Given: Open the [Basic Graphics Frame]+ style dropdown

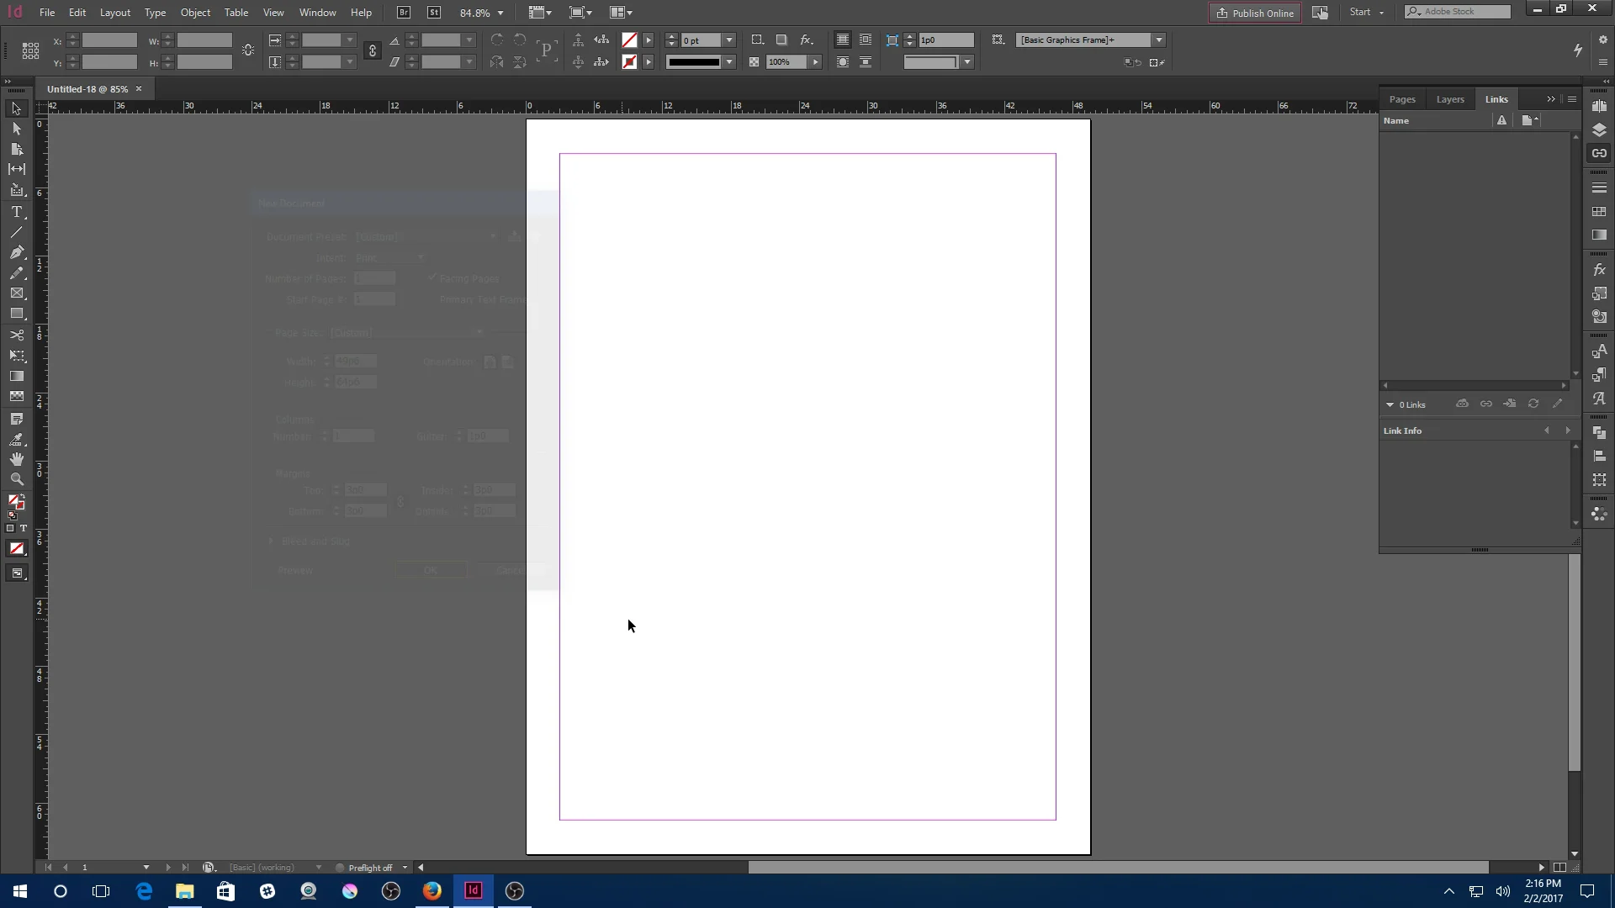Looking at the screenshot, I should pos(1159,40).
